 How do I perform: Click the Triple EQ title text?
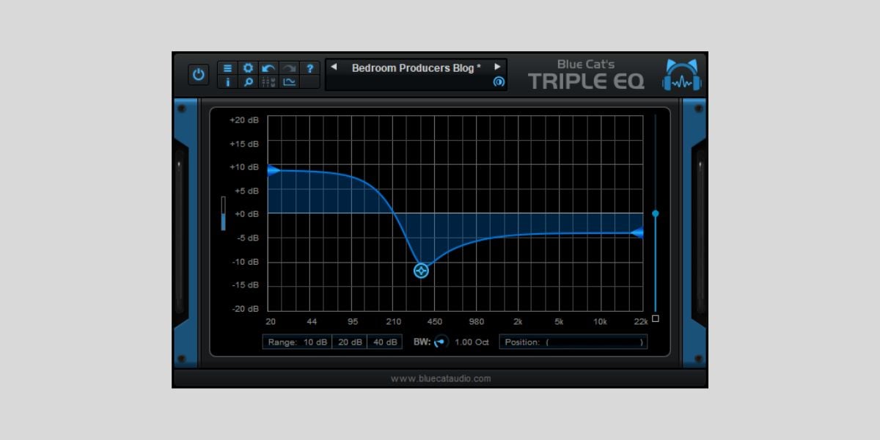click(x=586, y=81)
